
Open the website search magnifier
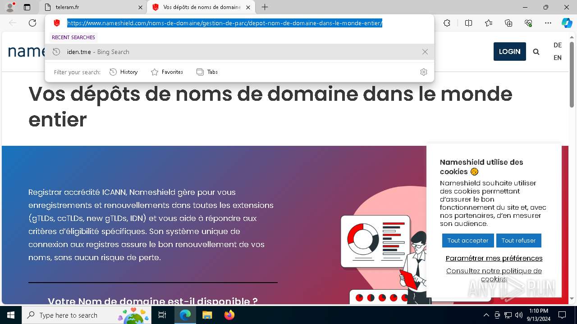click(536, 52)
